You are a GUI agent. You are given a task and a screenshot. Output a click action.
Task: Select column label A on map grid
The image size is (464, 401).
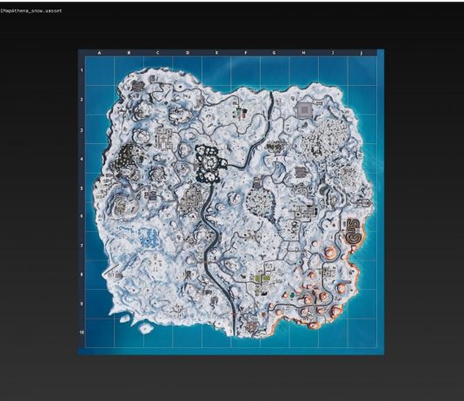[99, 53]
